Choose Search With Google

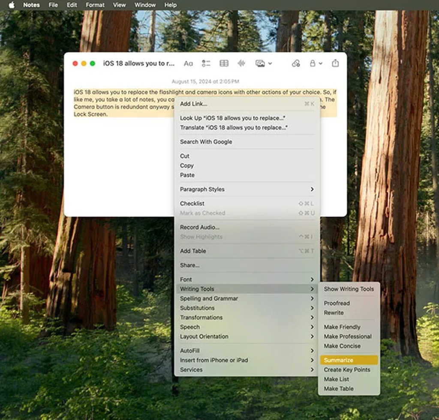(206, 142)
